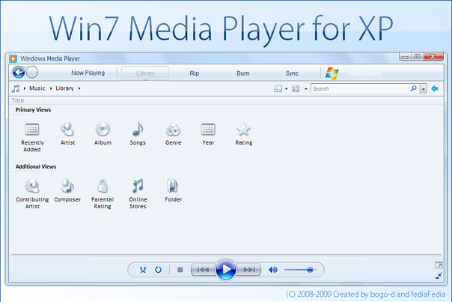Open the Album view
This screenshot has height=302, width=452.
click(x=103, y=133)
